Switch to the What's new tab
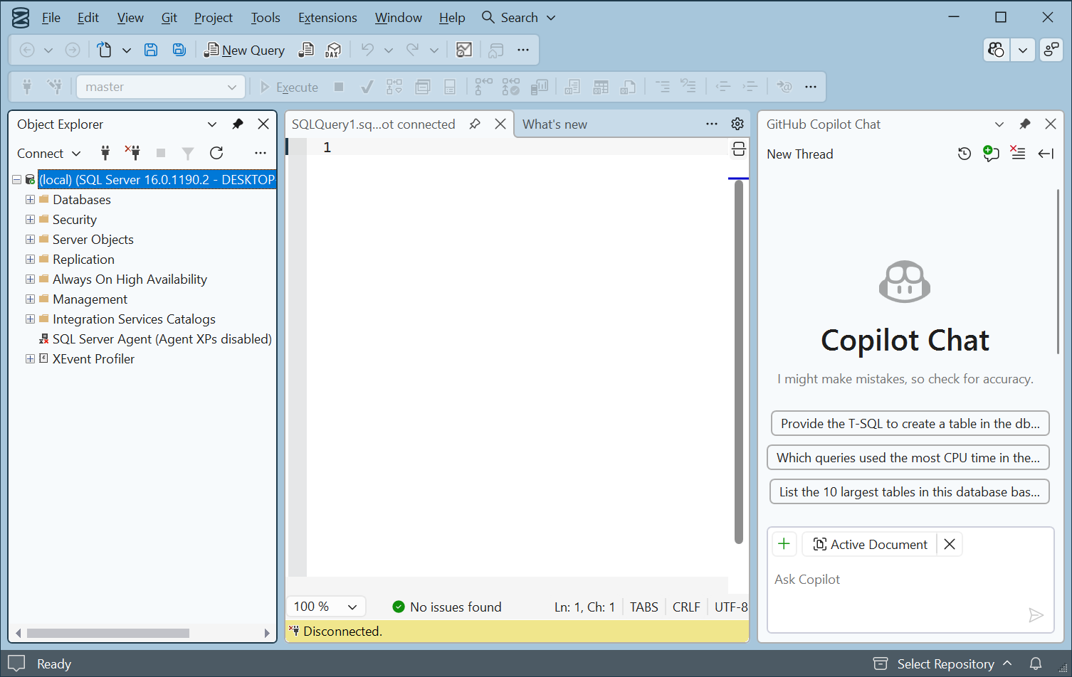This screenshot has height=677, width=1072. (x=555, y=124)
